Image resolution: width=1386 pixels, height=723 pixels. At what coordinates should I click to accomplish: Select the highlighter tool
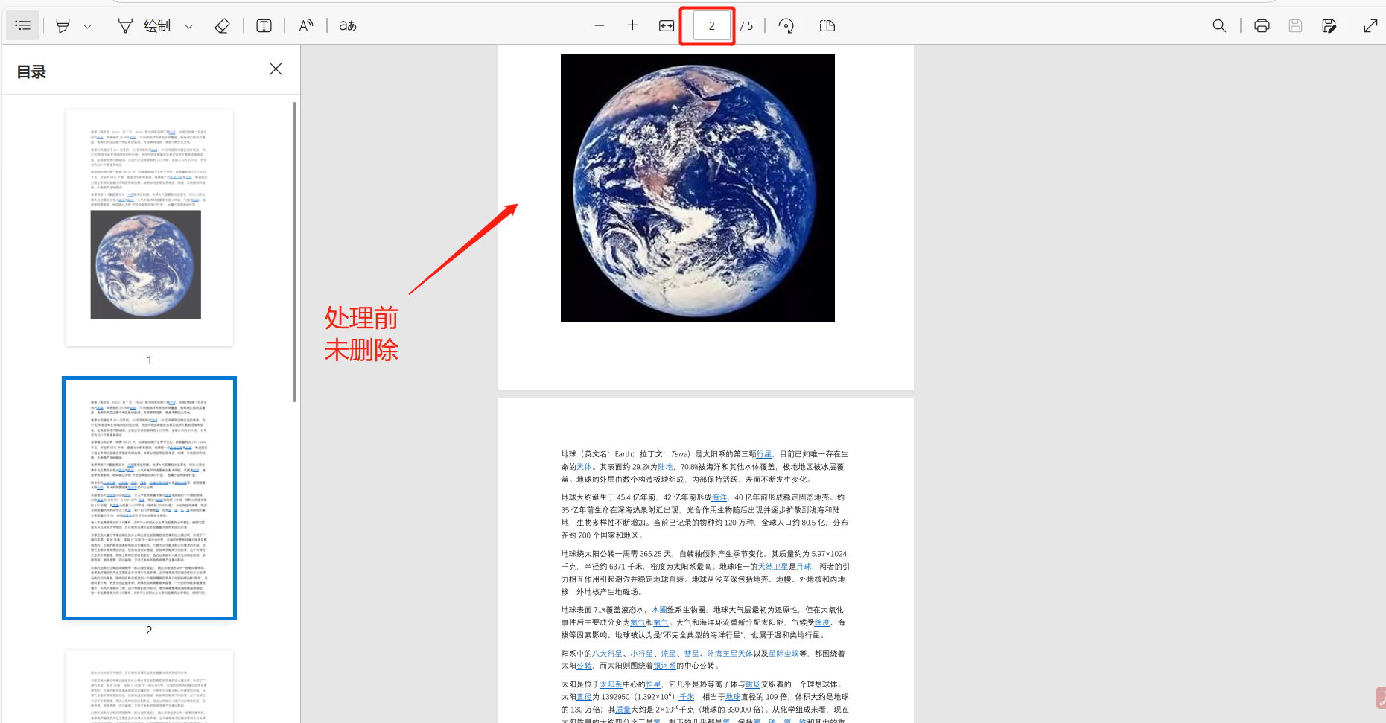click(x=63, y=25)
